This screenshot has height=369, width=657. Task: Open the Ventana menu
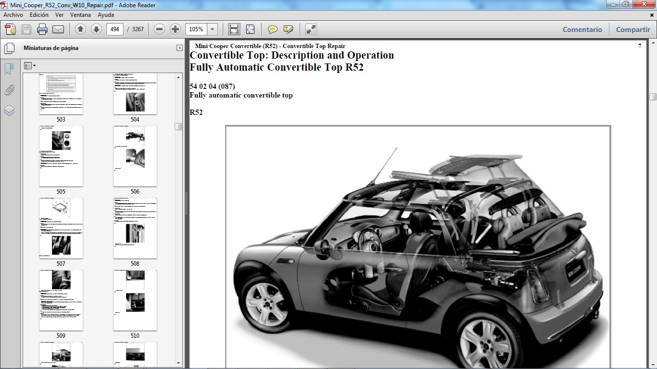tap(80, 15)
